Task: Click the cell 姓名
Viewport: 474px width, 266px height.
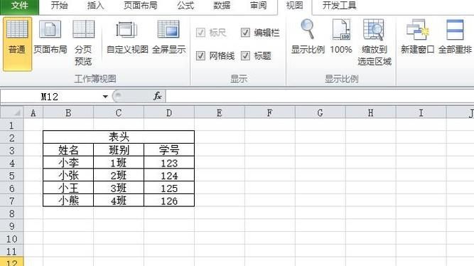Action: [x=68, y=150]
